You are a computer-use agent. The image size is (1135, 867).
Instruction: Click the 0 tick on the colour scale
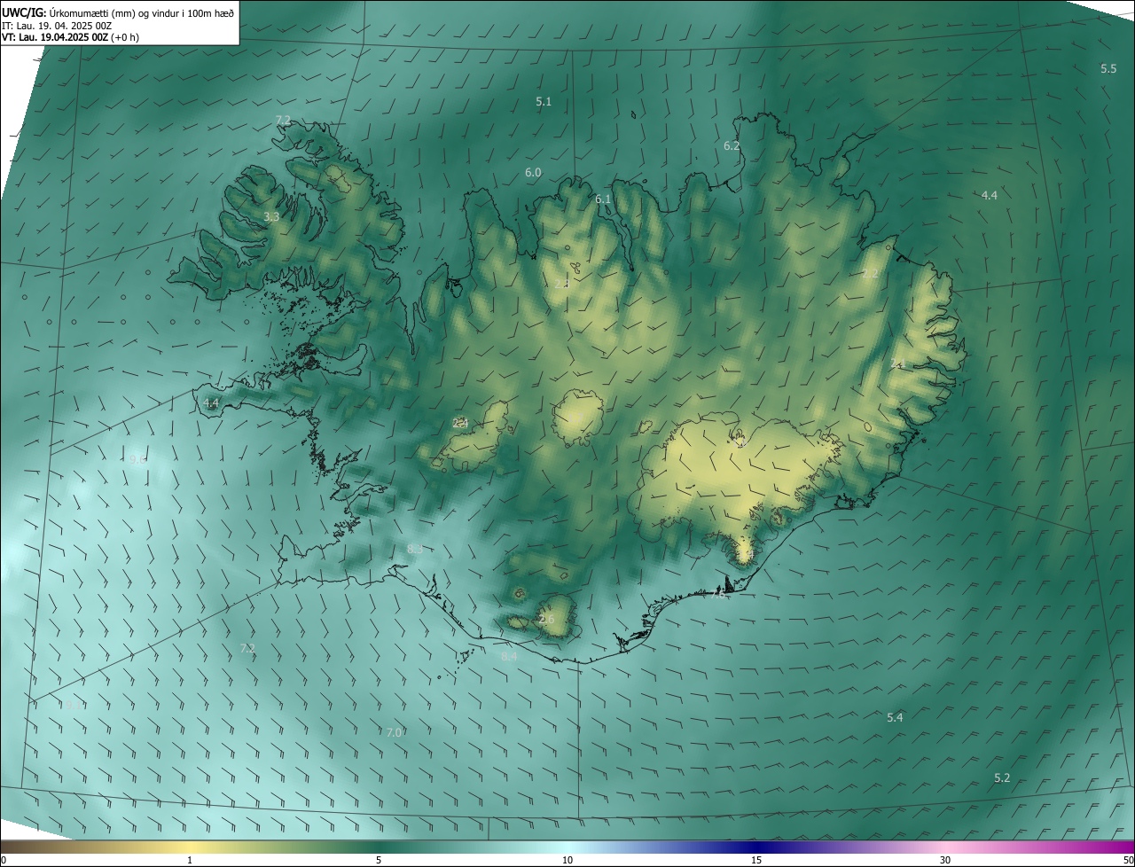click(x=3, y=860)
